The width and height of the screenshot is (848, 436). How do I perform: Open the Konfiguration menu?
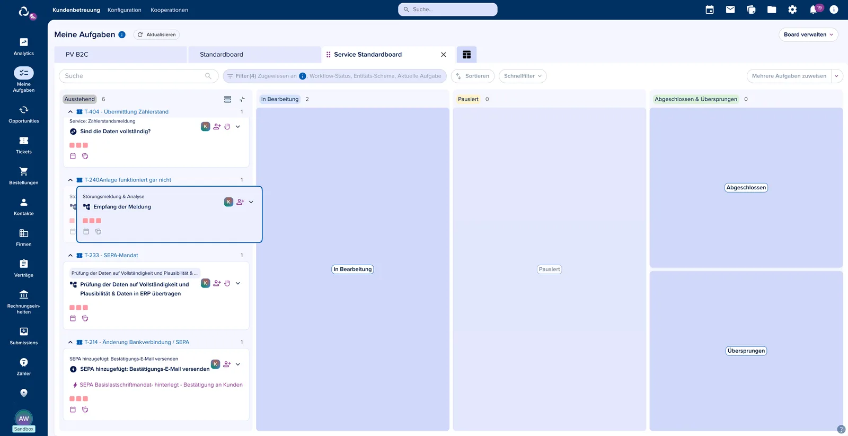[x=124, y=10]
